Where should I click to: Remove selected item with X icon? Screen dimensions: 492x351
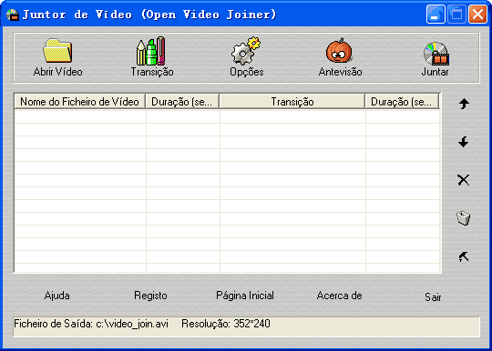click(464, 180)
